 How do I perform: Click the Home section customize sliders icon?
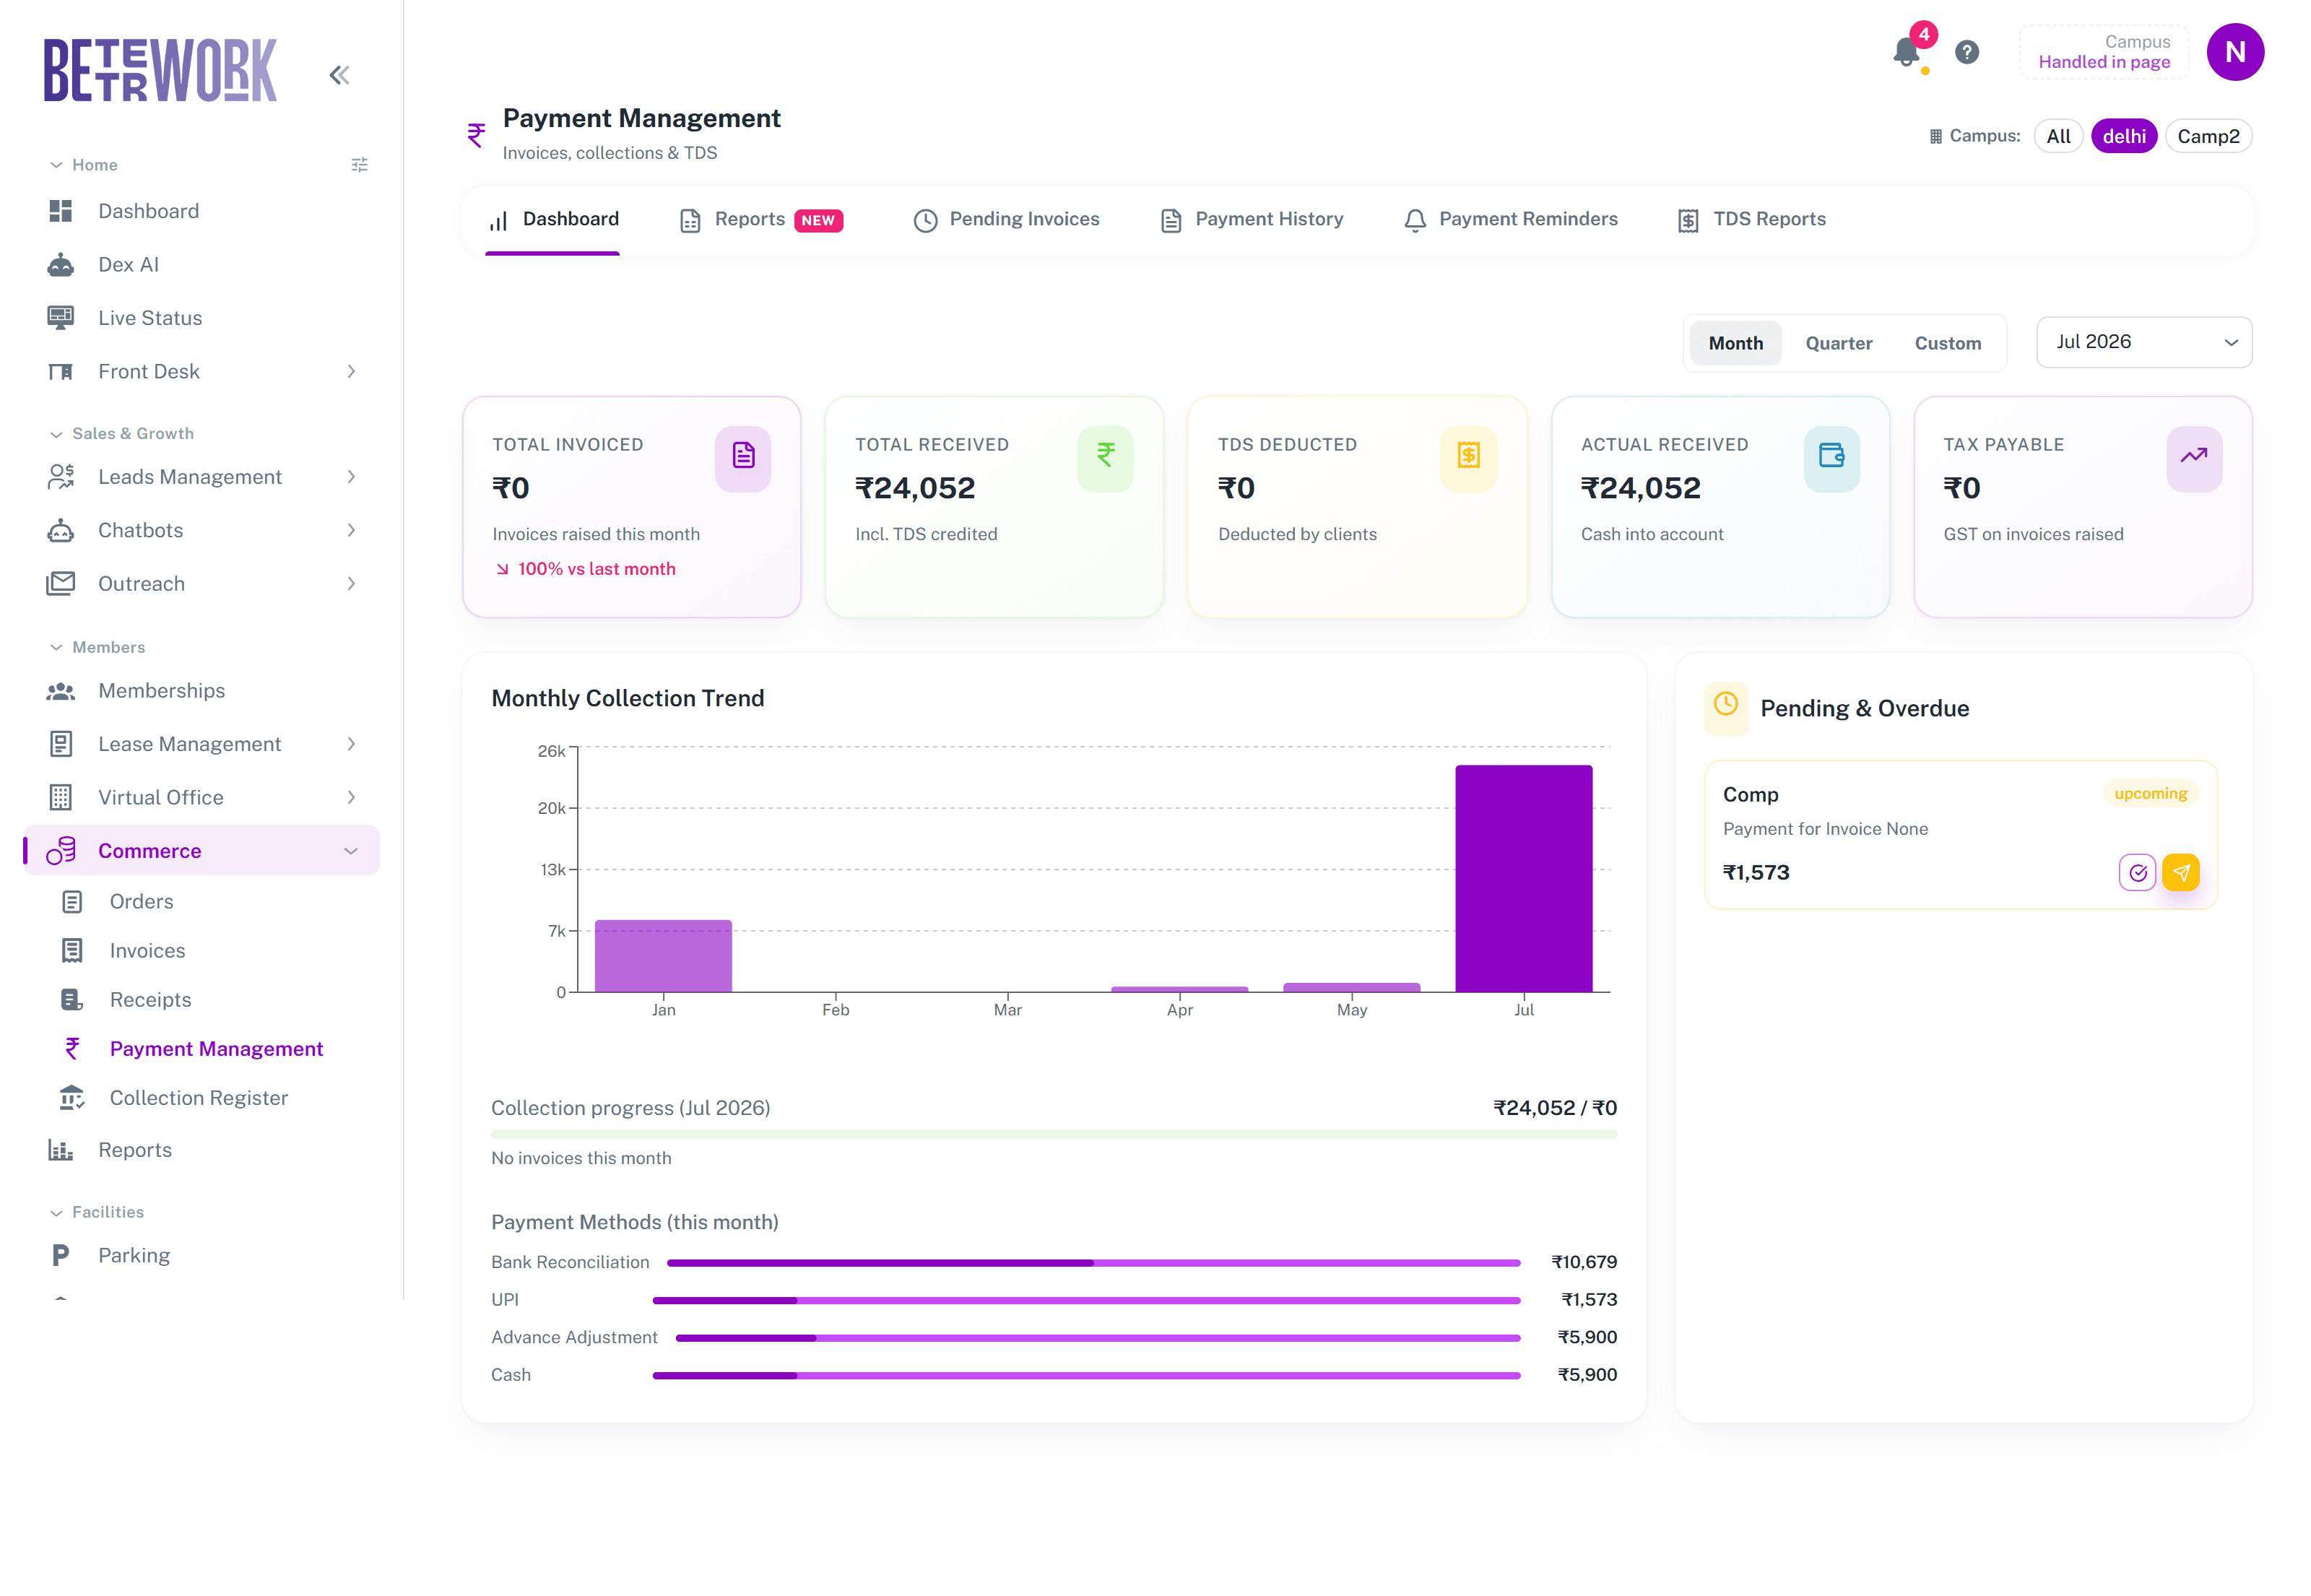click(x=360, y=165)
